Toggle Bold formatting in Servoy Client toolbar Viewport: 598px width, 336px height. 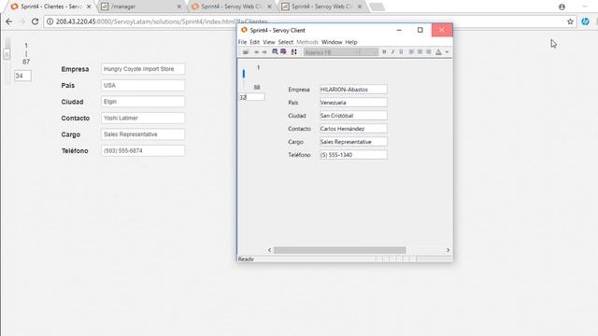click(x=384, y=52)
